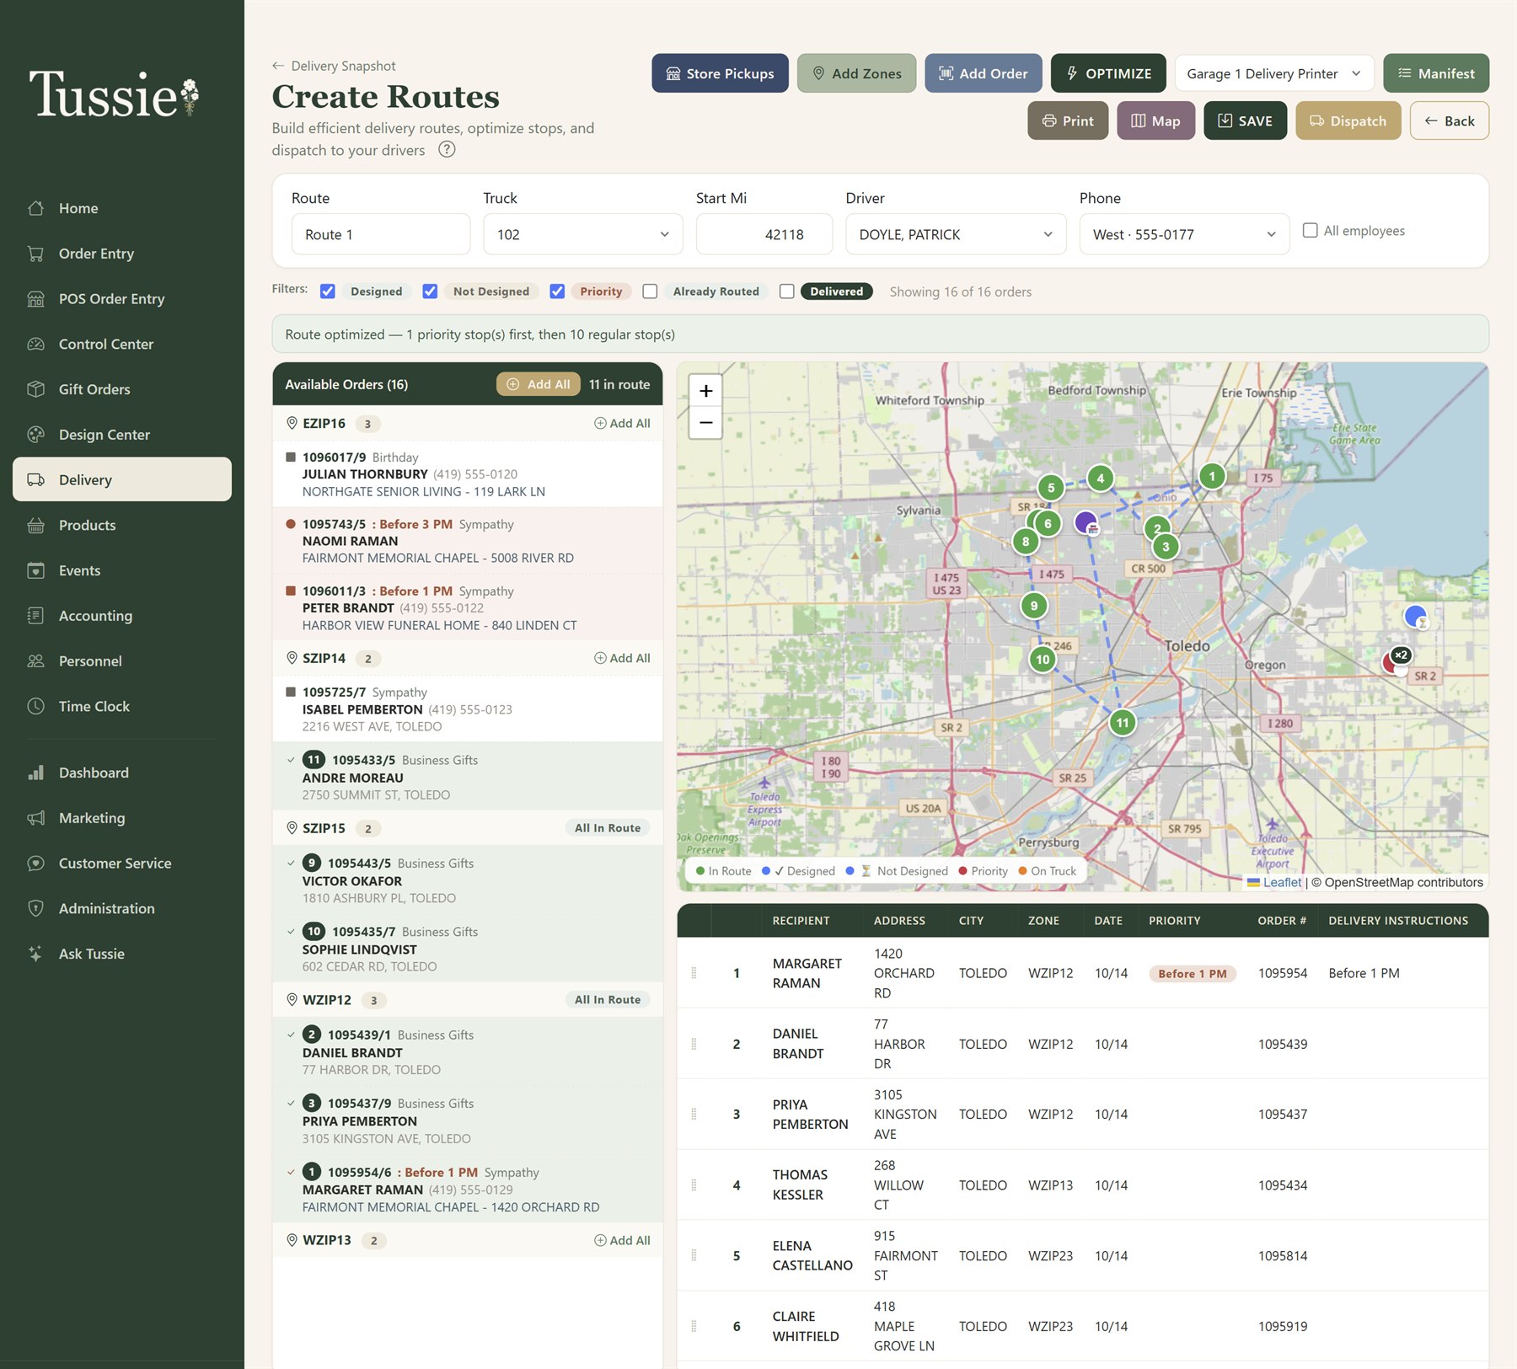This screenshot has height=1369, width=1517.
Task: Zoom in on the map
Action: 706,391
